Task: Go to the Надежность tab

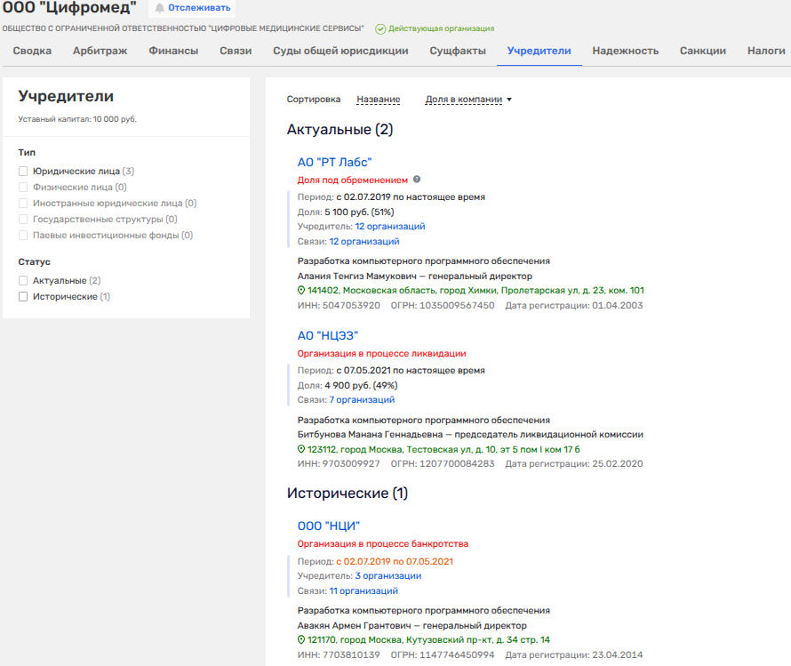Action: coord(625,51)
